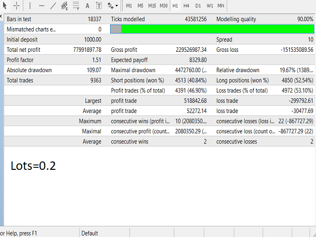This screenshot has height=237, width=316.
Task: Click the Default profile in status bar
Action: (x=90, y=233)
